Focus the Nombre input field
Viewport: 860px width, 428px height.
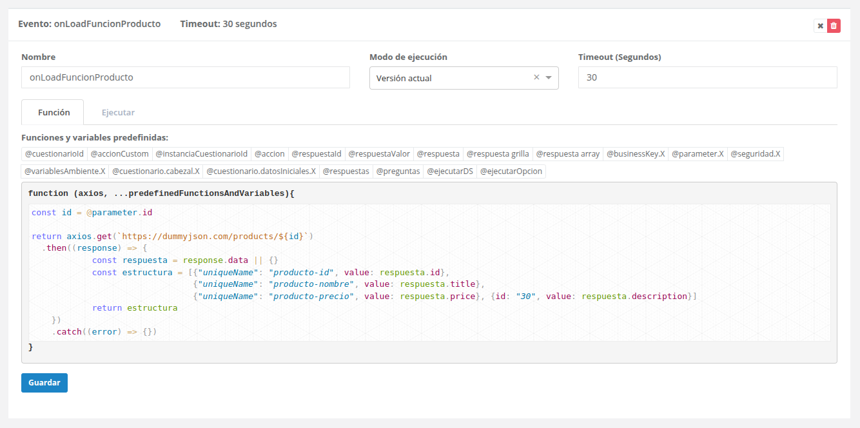(x=186, y=77)
